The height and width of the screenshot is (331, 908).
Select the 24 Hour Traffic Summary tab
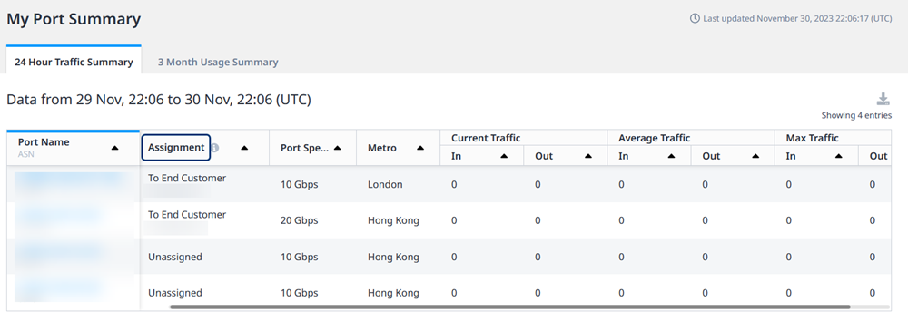tap(74, 62)
